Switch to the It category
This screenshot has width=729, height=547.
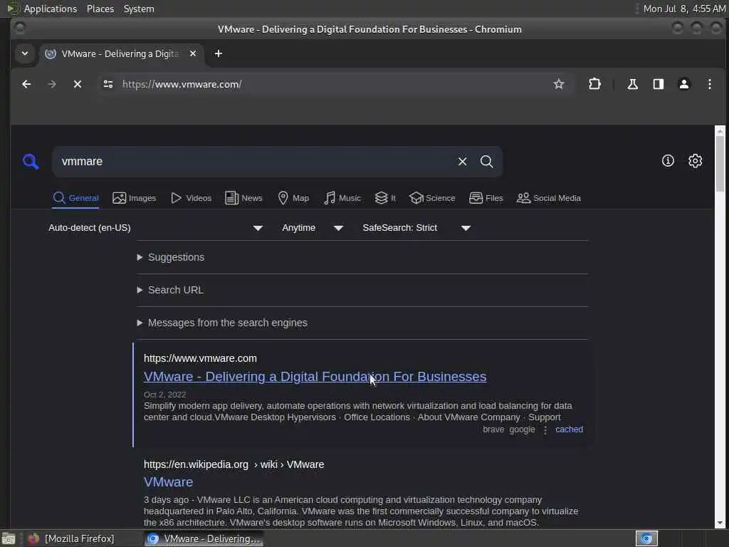pos(385,198)
